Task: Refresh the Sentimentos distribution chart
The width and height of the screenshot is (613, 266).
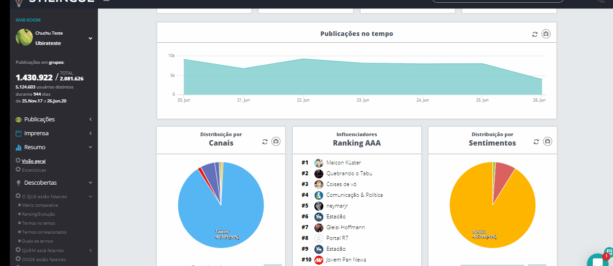Action: [x=536, y=142]
